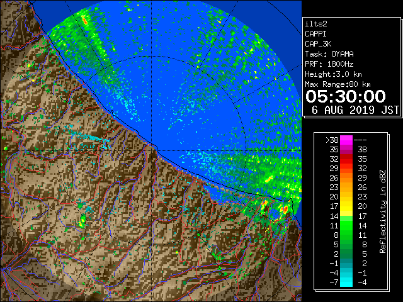Pick the yellow 17–20 dBZ legend band
This screenshot has height=302, width=403.
[x=346, y=206]
